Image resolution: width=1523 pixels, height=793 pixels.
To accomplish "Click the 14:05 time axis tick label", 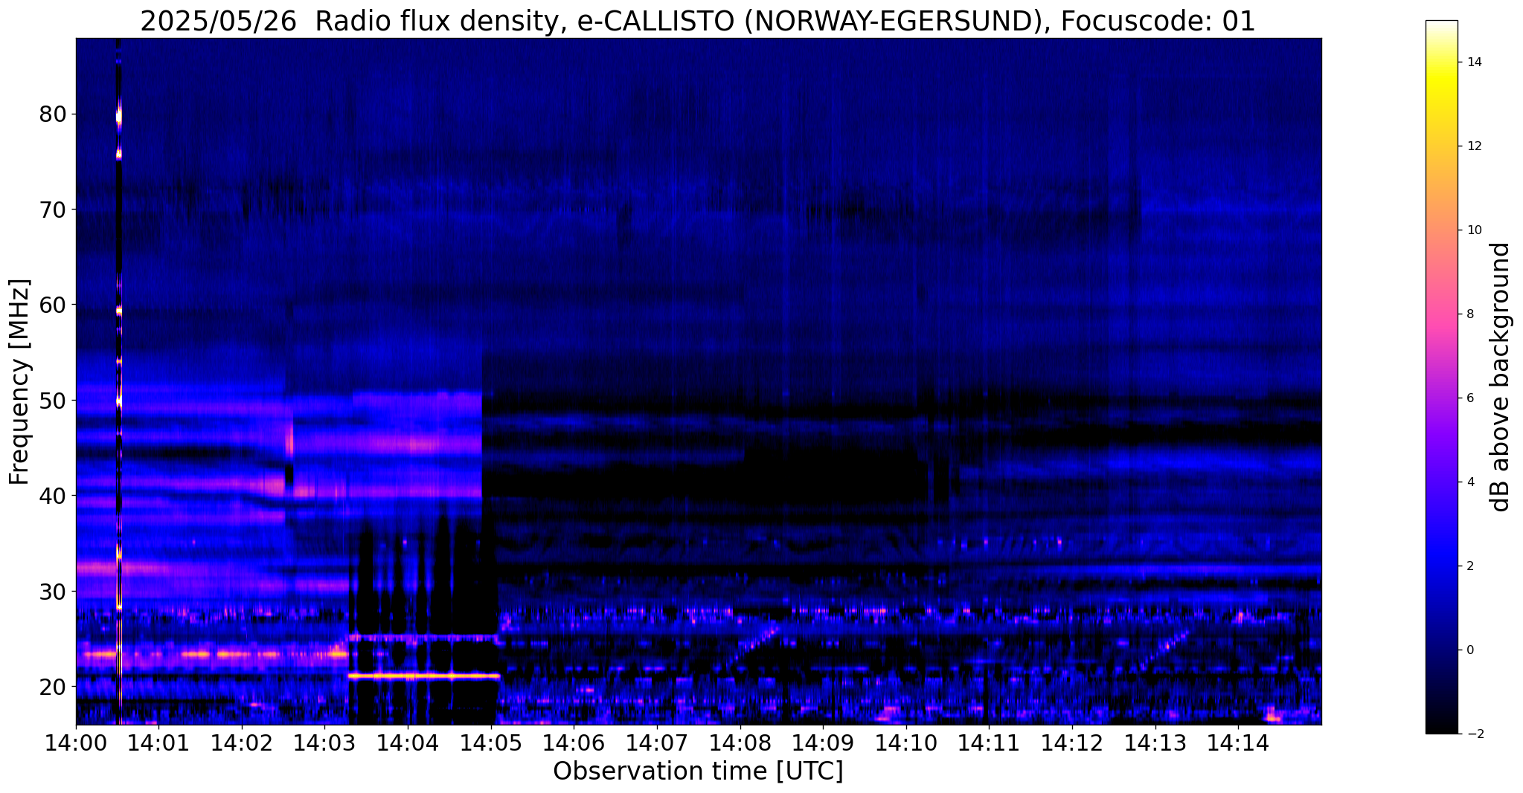I will (x=490, y=743).
